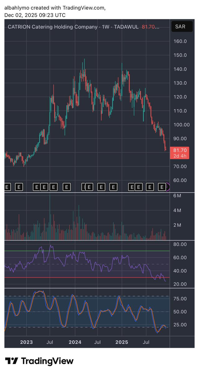Click the leftmost E earnings marker
The image size is (199, 374).
(7, 187)
